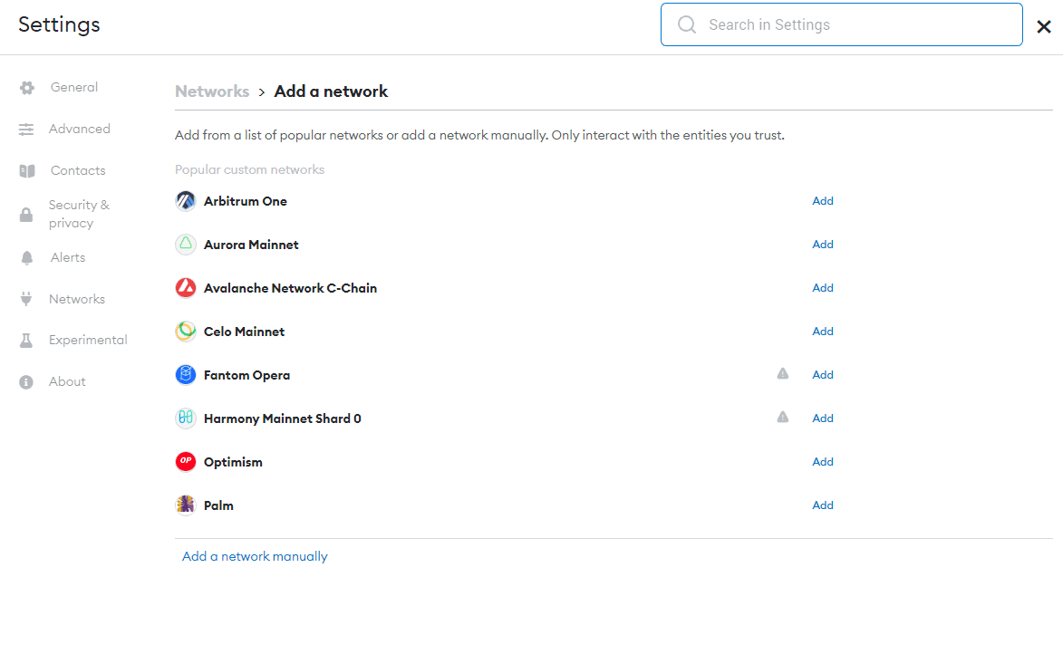
Task: Click the Avalanche Network C-Chain logo
Action: tap(186, 288)
